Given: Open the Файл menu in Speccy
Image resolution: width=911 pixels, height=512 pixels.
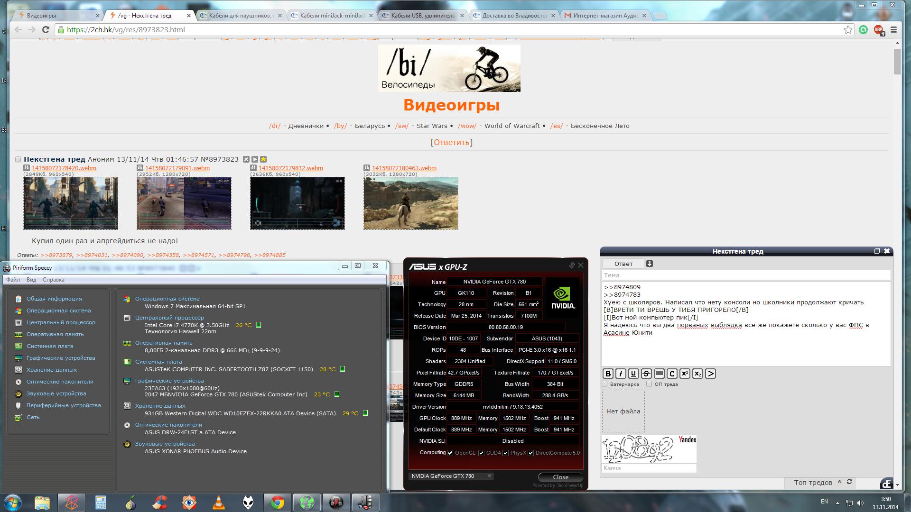Looking at the screenshot, I should point(13,280).
